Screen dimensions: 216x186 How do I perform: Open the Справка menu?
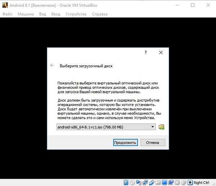coord(100,14)
